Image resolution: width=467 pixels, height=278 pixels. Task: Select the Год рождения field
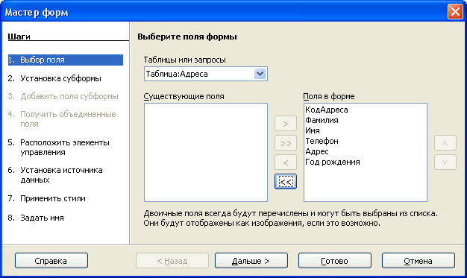point(333,162)
